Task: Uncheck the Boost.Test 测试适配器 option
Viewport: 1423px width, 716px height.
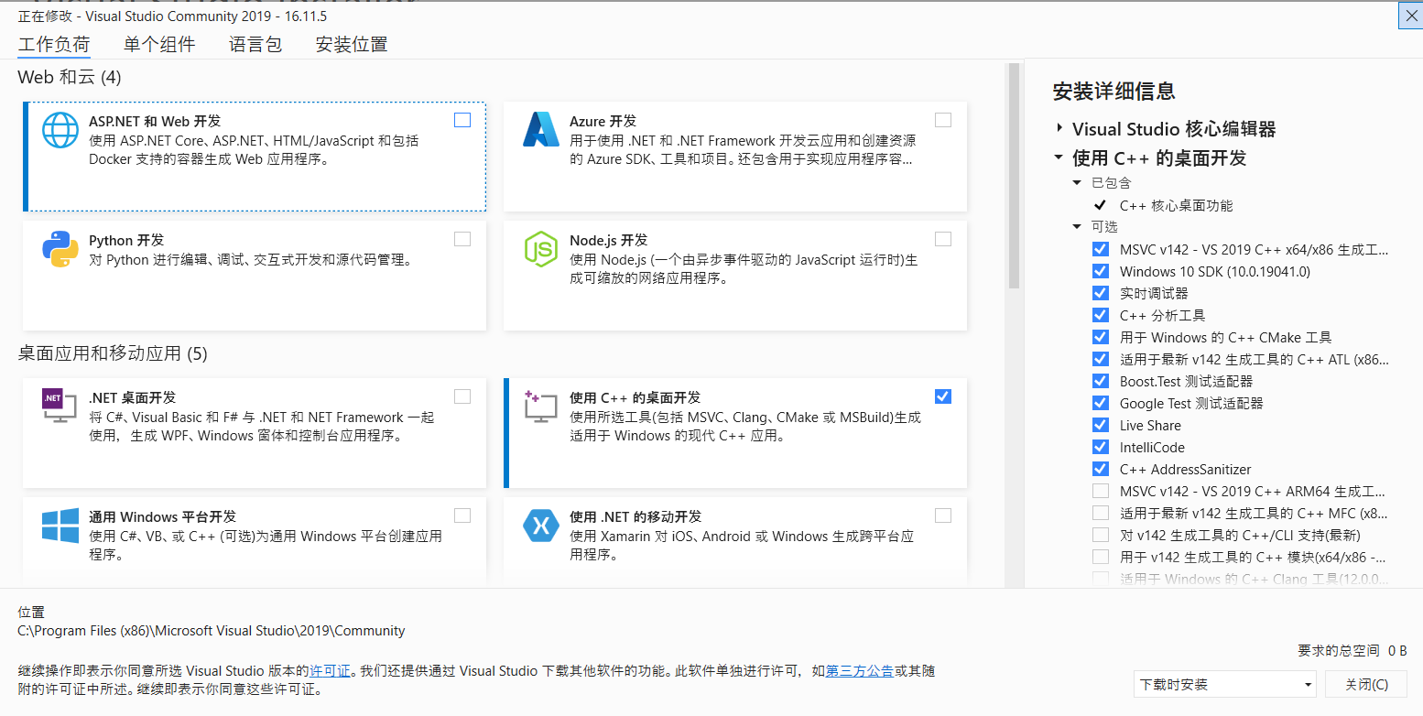Action: 1101,381
